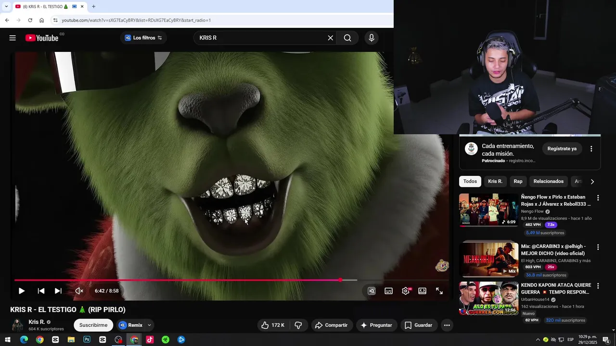Expand the Chrome tab search dropdown
This screenshot has height=346, width=616.
tap(6, 7)
